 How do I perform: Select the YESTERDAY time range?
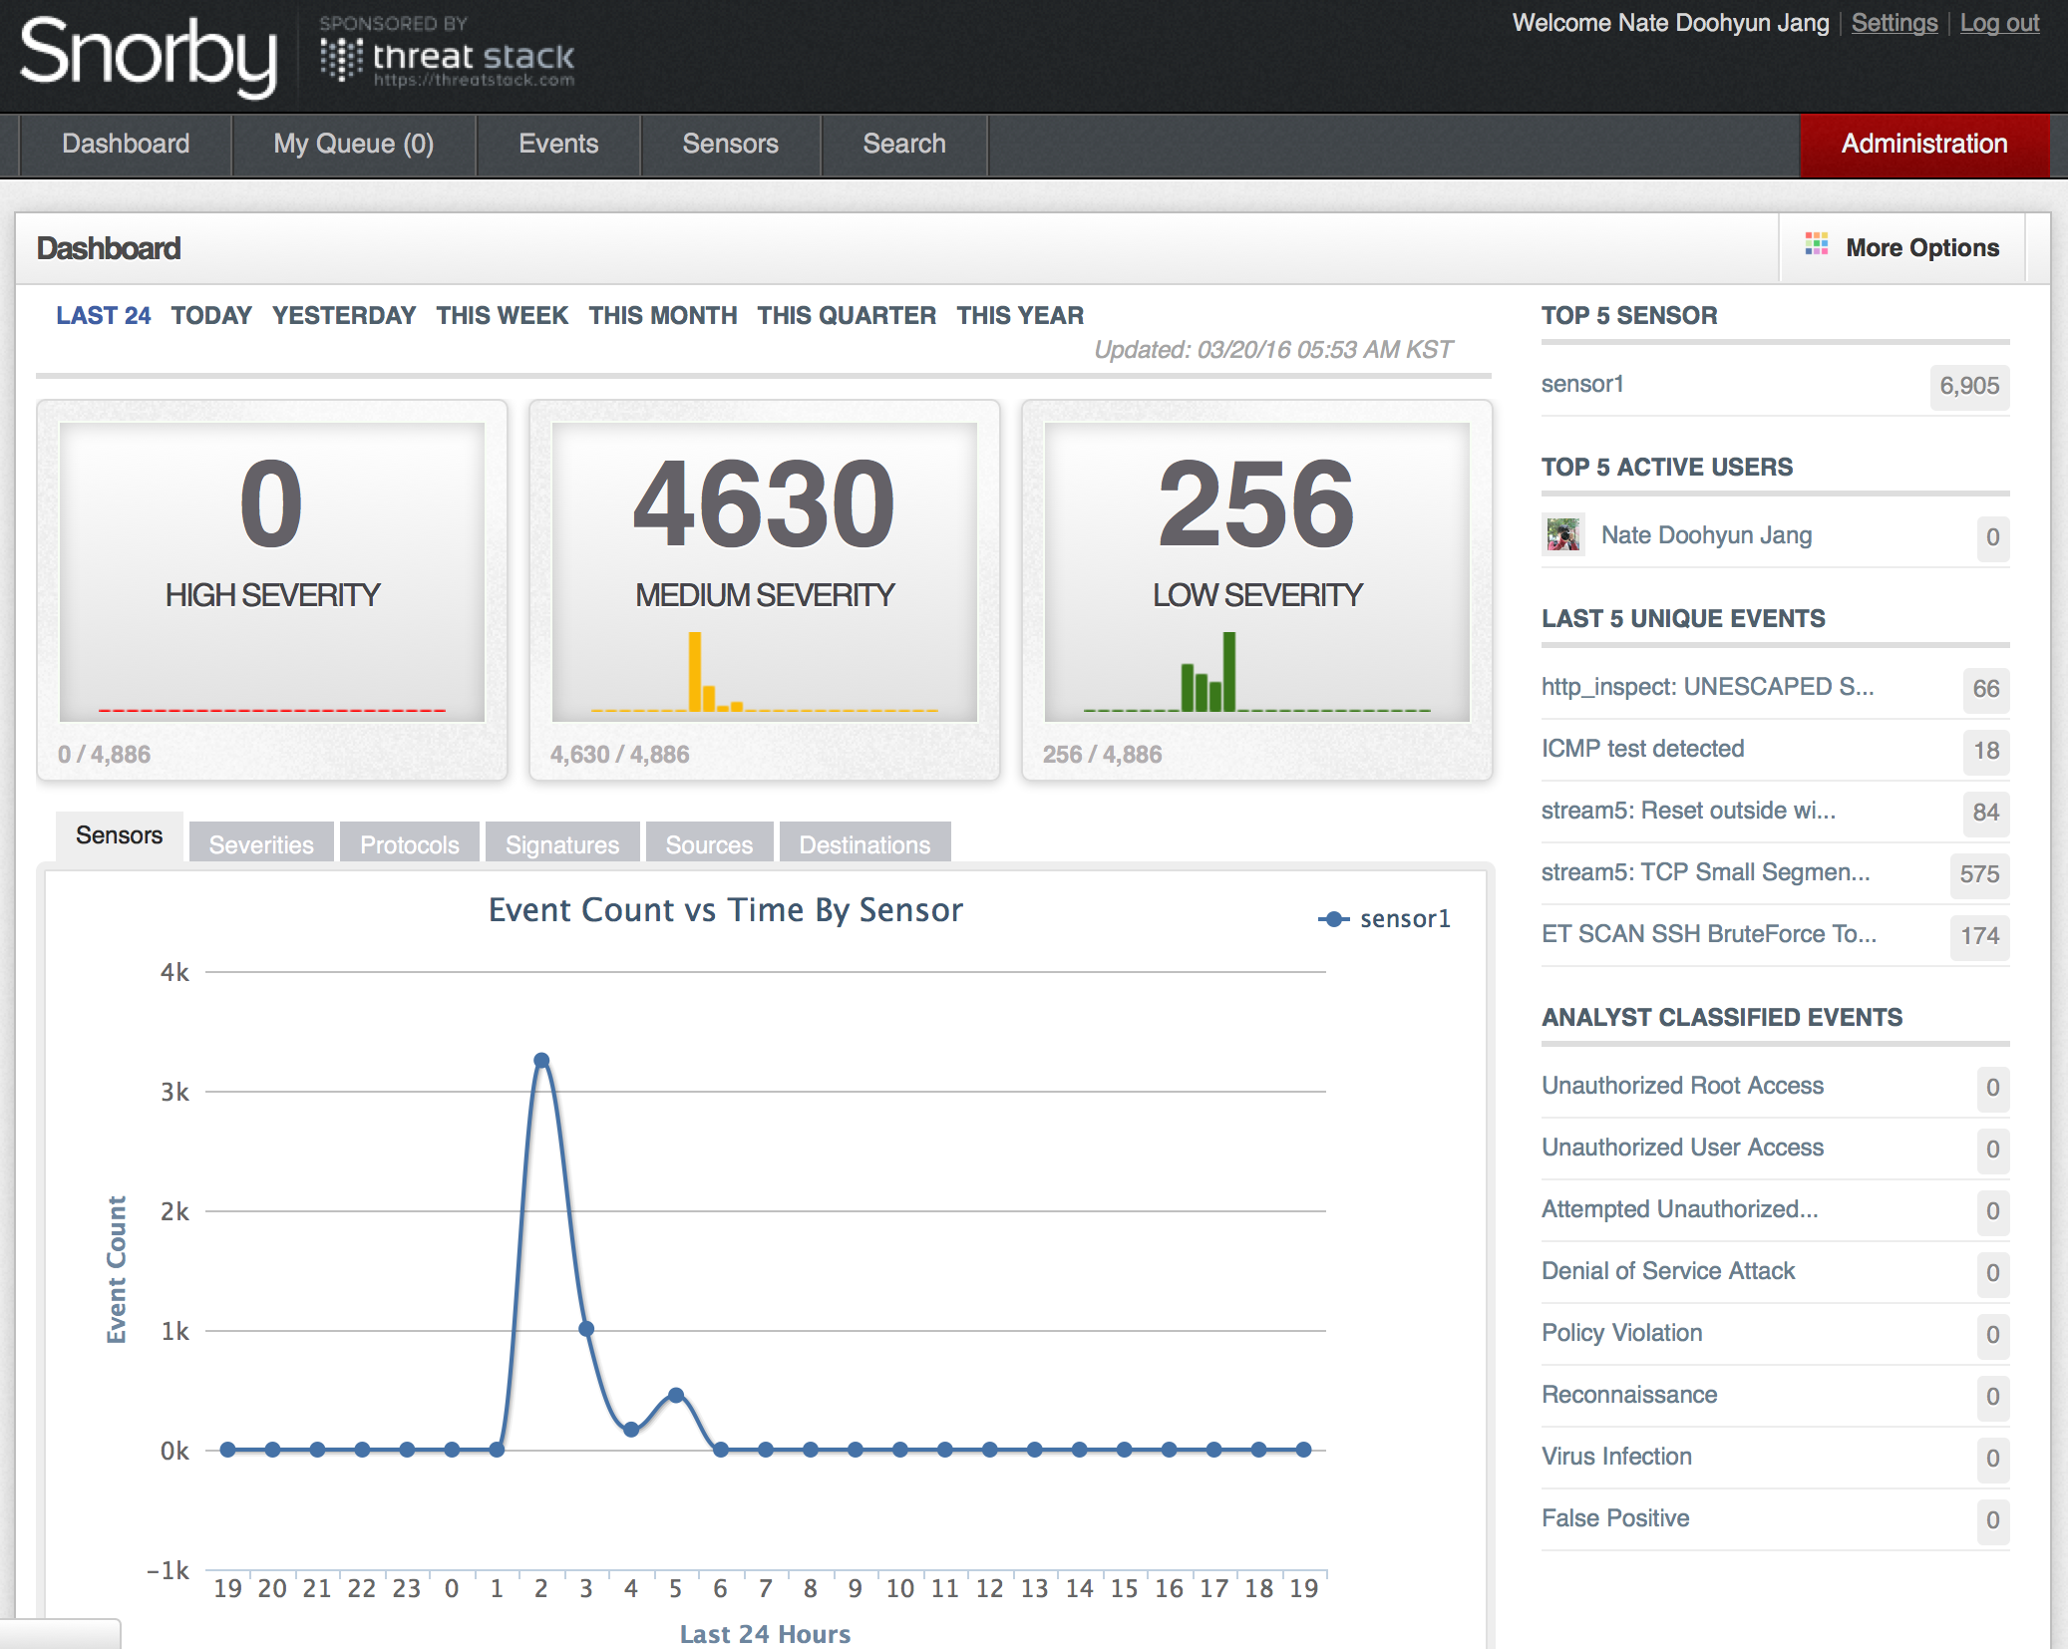[x=343, y=316]
